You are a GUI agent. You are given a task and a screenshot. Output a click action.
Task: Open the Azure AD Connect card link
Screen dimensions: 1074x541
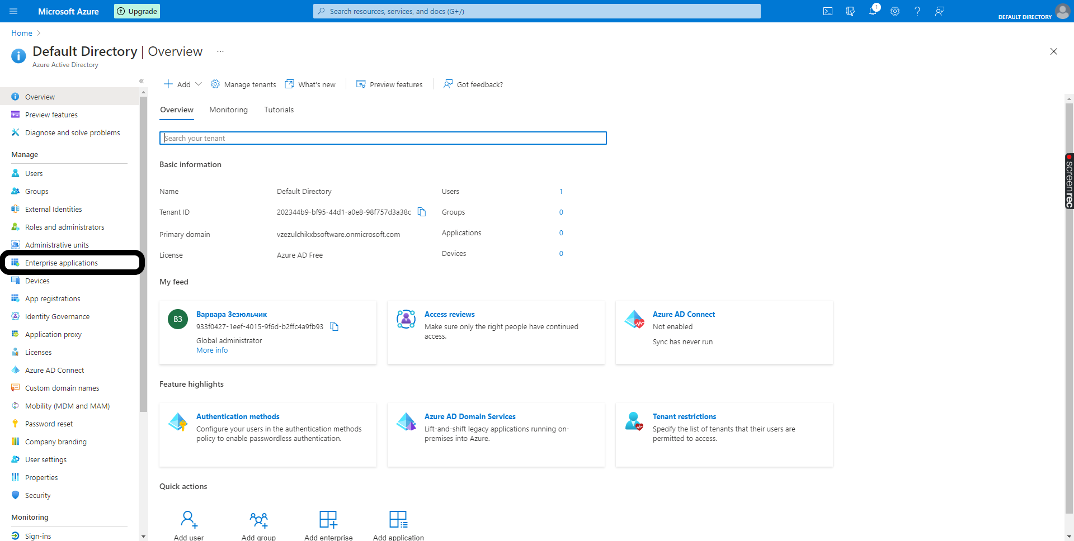684,314
